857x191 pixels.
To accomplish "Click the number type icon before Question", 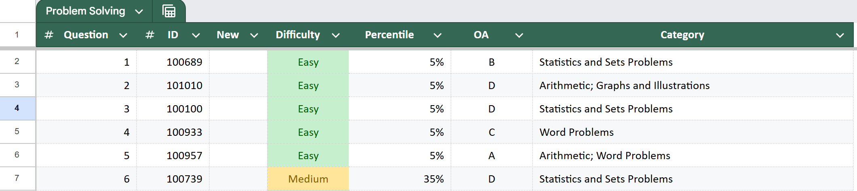I will 49,35.
